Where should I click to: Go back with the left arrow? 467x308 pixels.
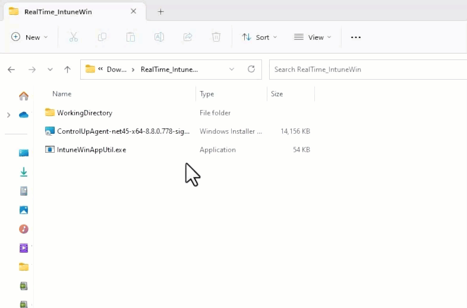click(x=11, y=70)
